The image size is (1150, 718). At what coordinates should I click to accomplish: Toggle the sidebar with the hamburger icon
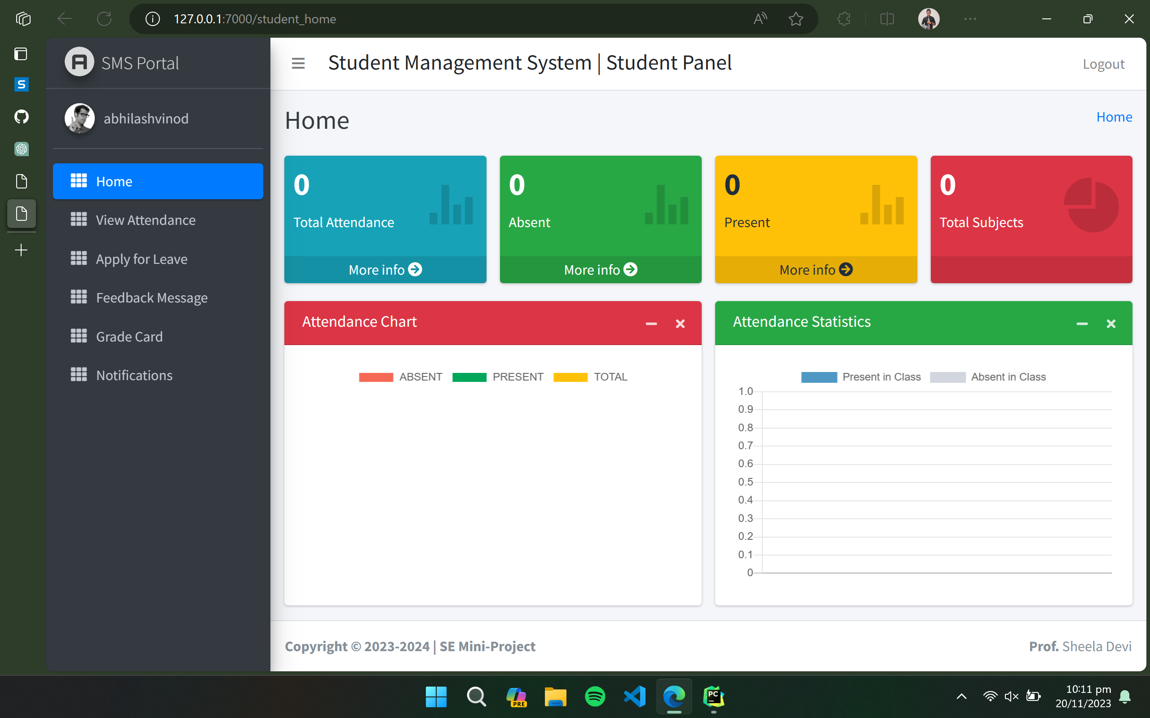point(298,63)
